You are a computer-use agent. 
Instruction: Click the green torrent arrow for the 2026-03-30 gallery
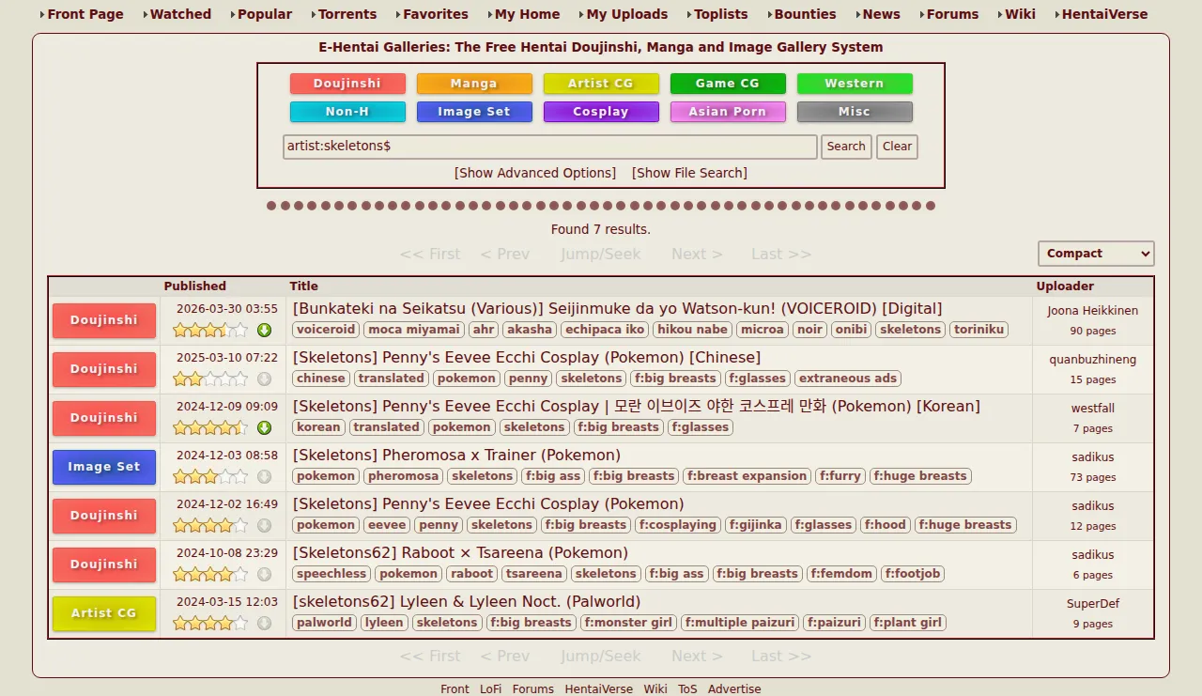[x=264, y=330]
